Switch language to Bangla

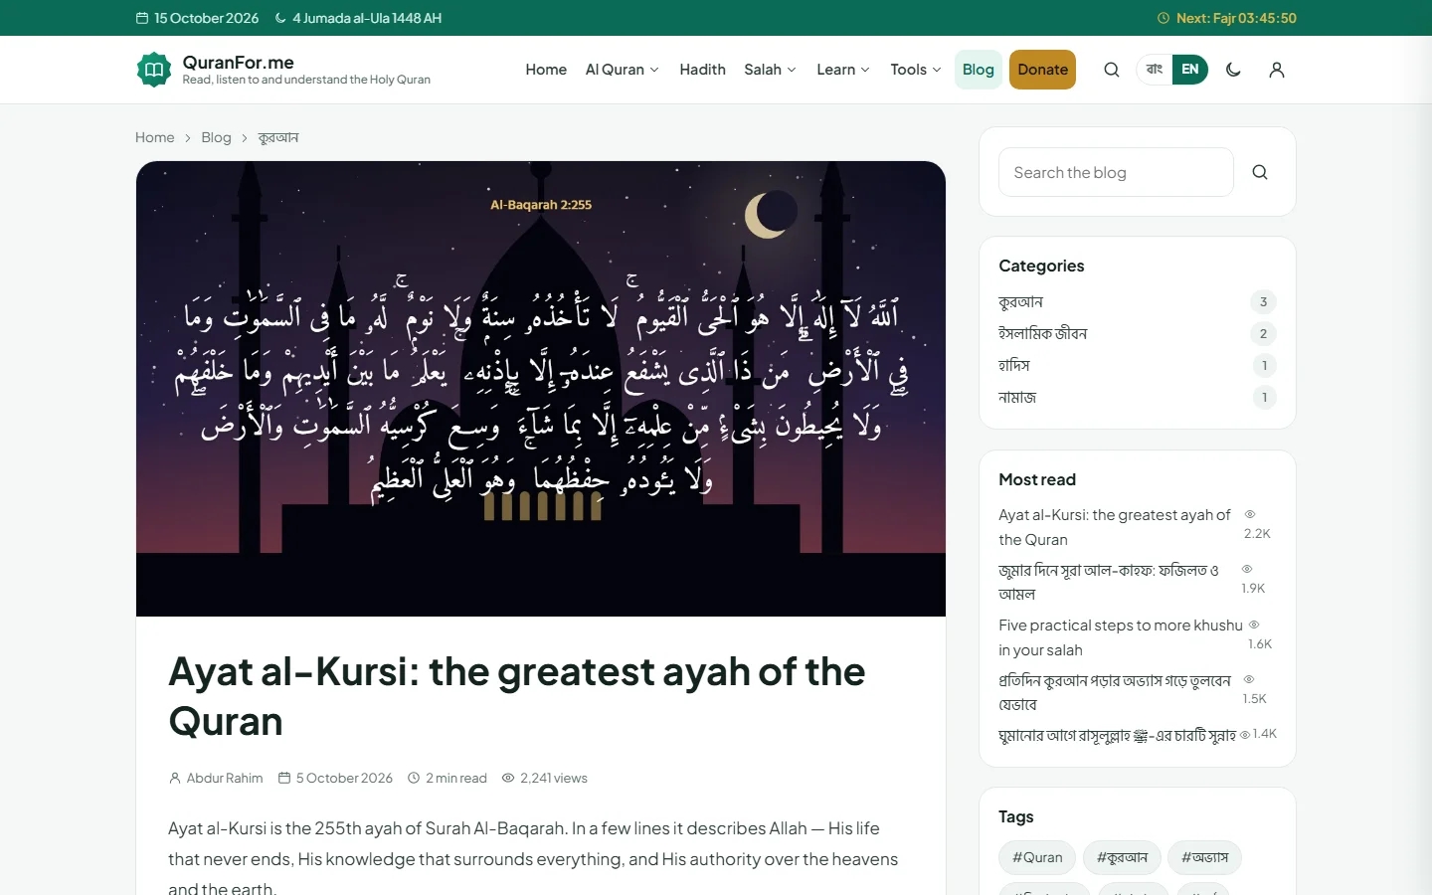click(1155, 70)
